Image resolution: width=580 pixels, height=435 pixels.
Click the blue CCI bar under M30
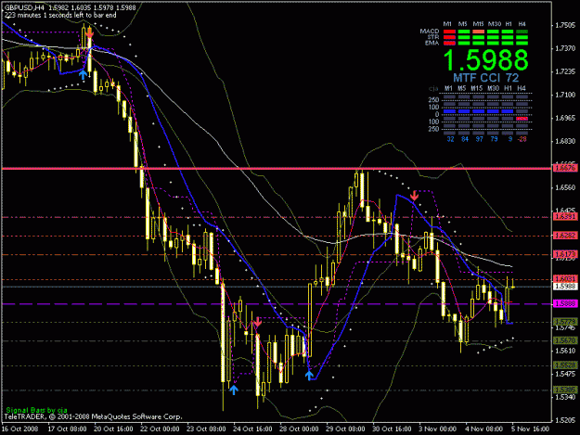pyautogui.click(x=493, y=111)
